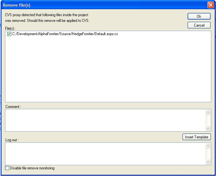Click the Ok button
Image resolution: width=216 pixels, height=176 pixels.
coord(199,16)
